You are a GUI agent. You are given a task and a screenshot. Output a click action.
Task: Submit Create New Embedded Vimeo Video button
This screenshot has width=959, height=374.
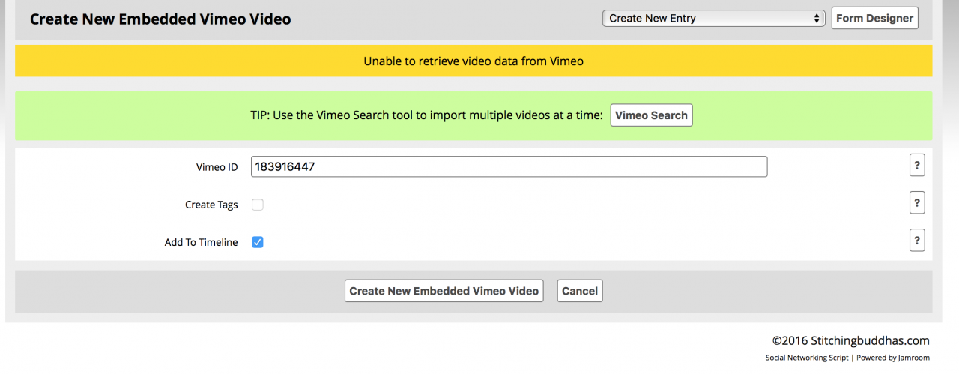point(444,291)
